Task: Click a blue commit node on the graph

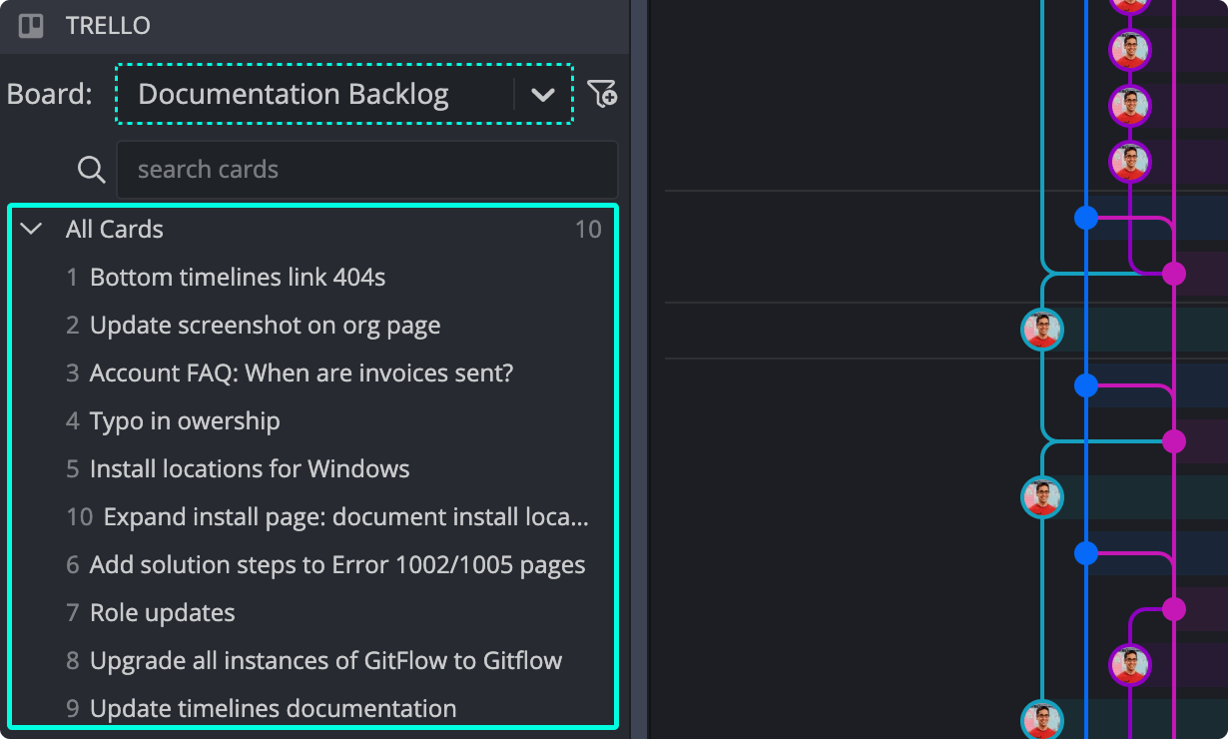Action: tap(1086, 217)
